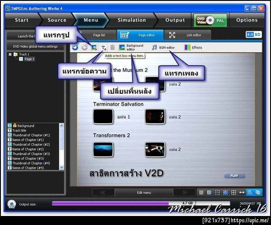Click the item list scroll up arrow
This screenshot has width=271, height=225.
coord(61,126)
